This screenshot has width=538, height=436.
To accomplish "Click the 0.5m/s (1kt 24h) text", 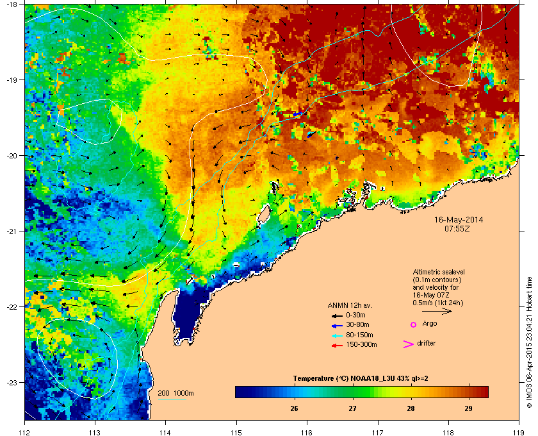I will point(438,303).
